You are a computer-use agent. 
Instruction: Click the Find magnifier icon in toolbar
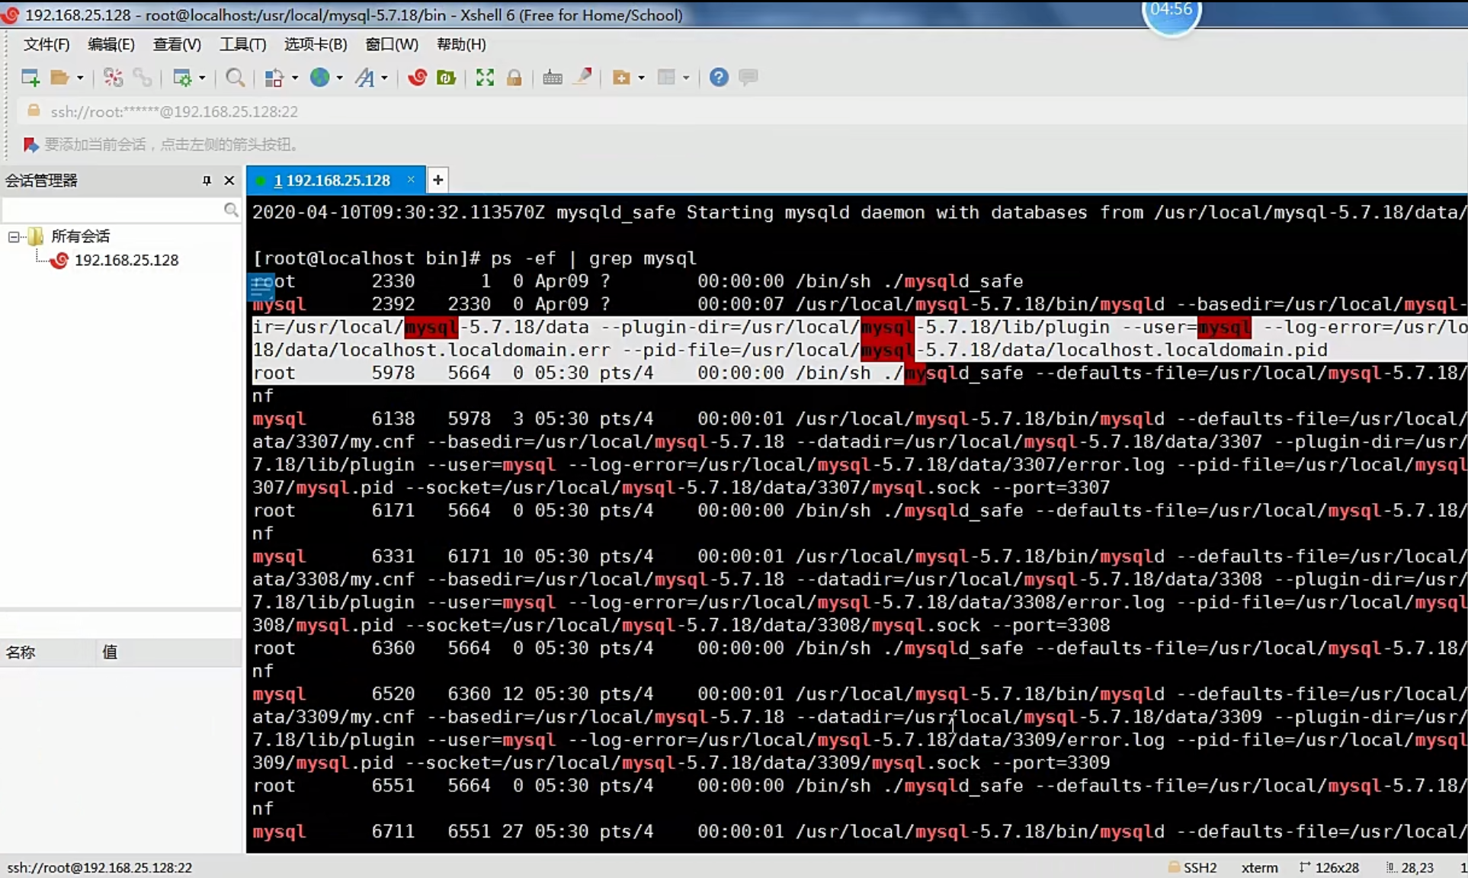point(236,77)
